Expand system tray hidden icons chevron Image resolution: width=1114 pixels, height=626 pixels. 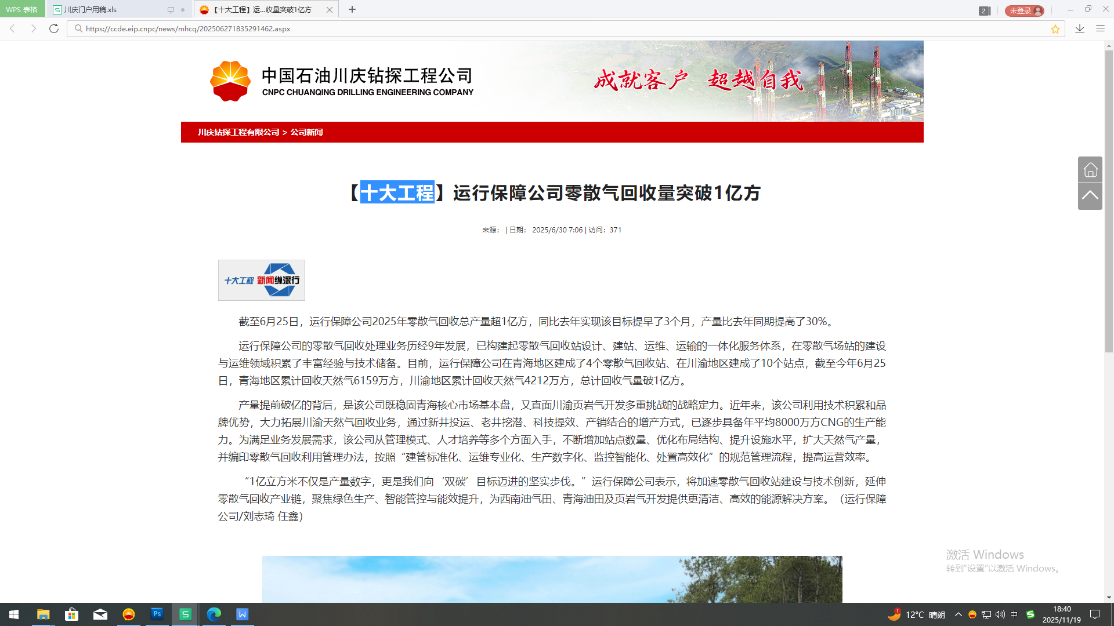[958, 614]
